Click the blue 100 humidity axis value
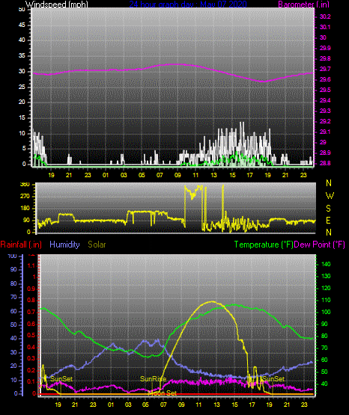 [13, 256]
